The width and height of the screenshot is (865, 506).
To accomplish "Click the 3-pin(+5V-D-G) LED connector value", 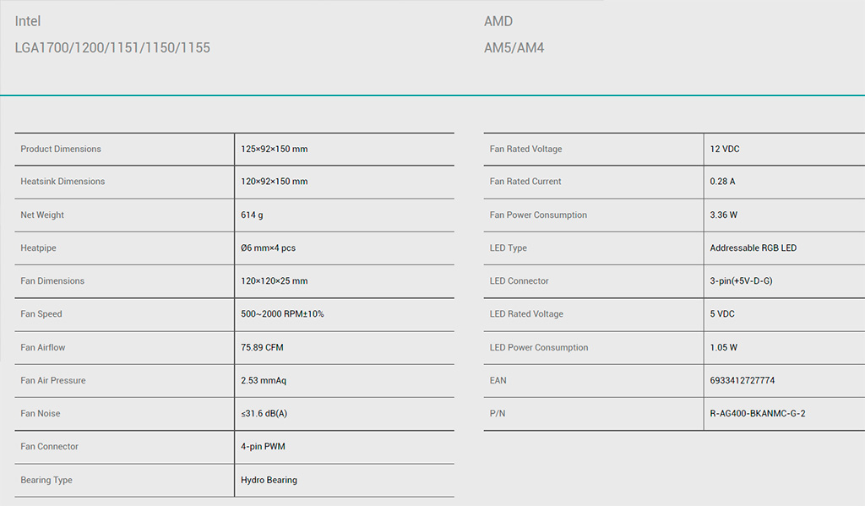I will tap(741, 281).
